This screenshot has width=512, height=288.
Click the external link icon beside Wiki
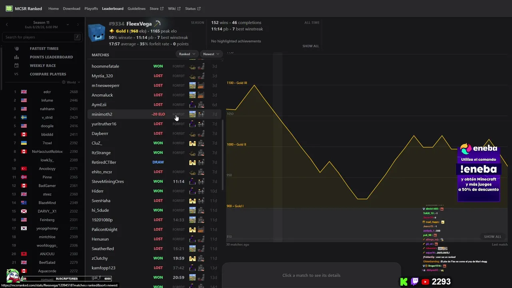click(x=179, y=8)
